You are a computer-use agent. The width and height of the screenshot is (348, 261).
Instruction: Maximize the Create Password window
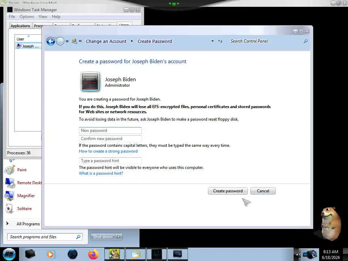coord(301,32)
